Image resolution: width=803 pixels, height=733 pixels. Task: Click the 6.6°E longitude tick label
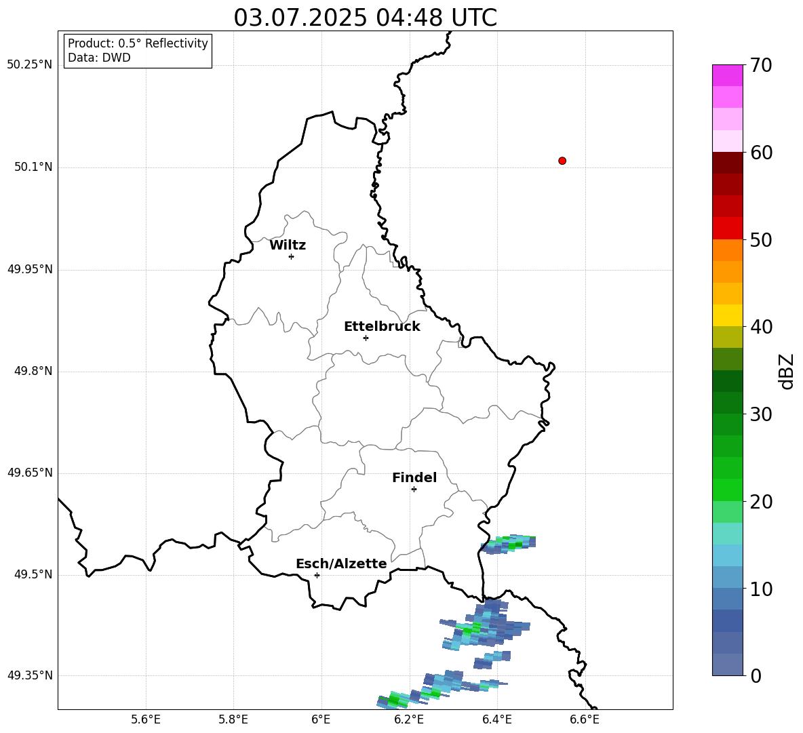click(585, 719)
